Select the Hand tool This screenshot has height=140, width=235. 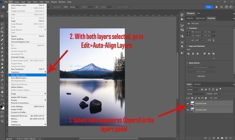[x=2, y=92]
